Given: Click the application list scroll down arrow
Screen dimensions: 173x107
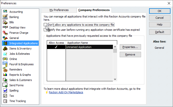Looking at the screenshot, I should click(115, 79).
